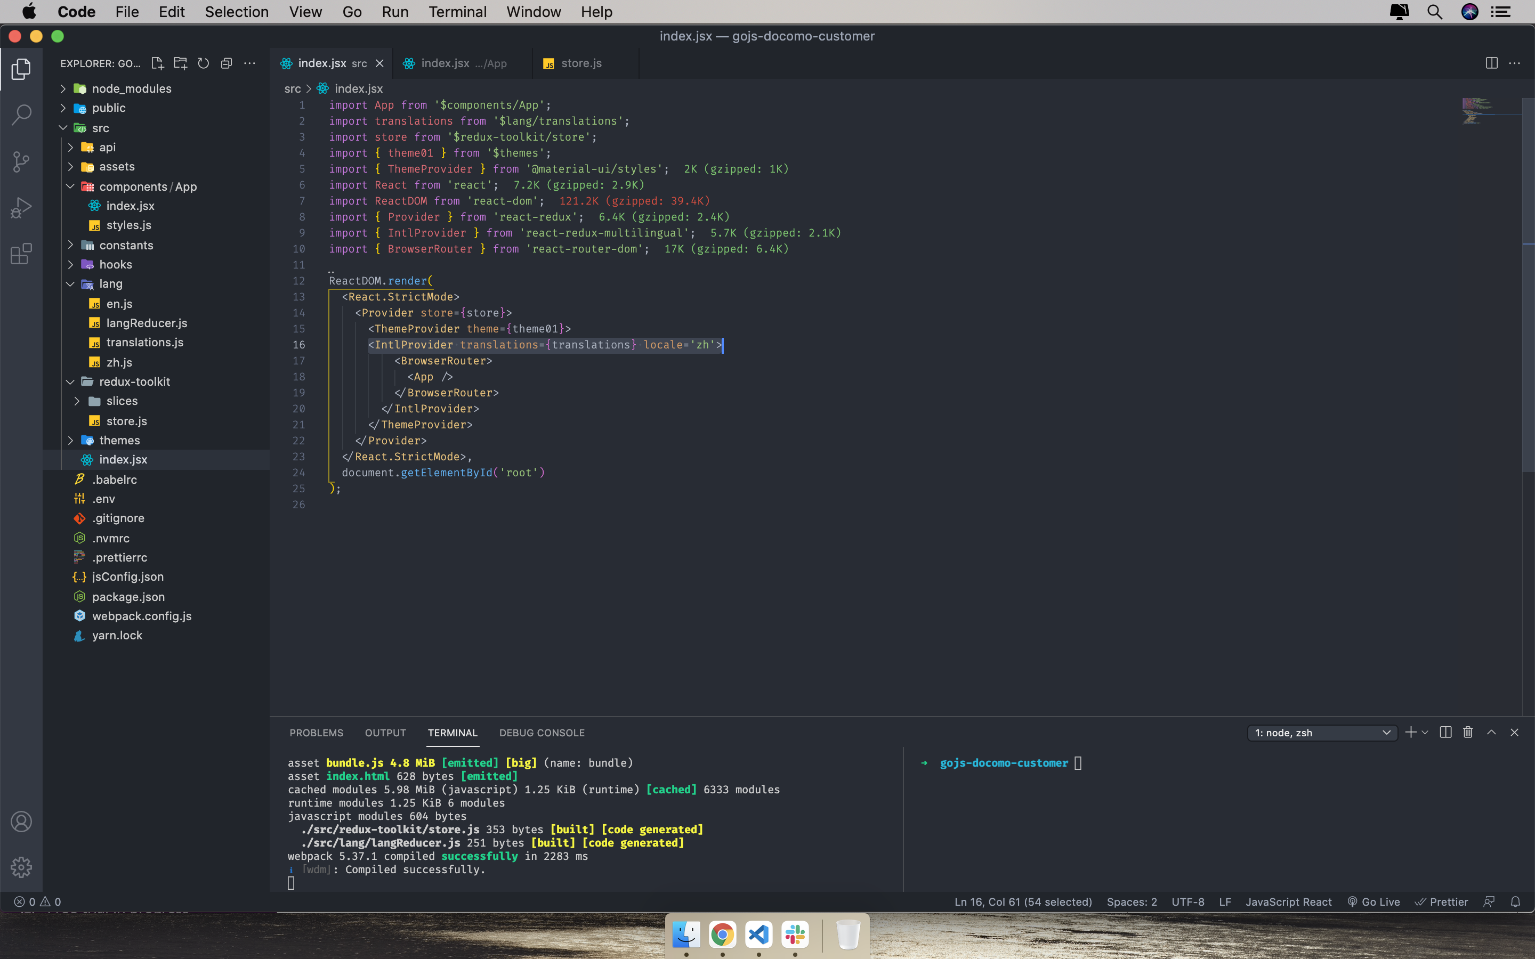This screenshot has height=959, width=1535.
Task: Switch to the store.js editor tab
Action: click(x=581, y=63)
